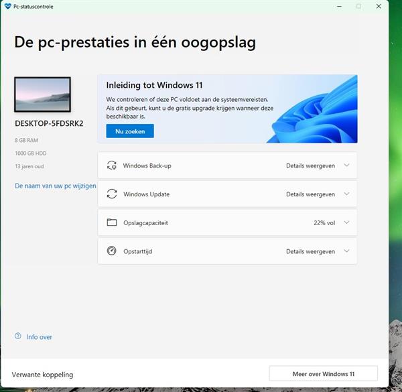Image resolution: width=402 pixels, height=392 pixels.
Task: Click Details weergeven for Opstarttijd
Action: [x=310, y=251]
